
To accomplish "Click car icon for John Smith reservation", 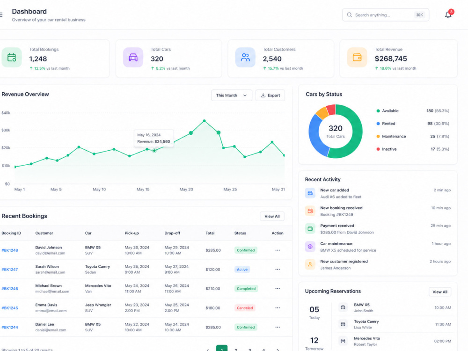I will [x=343, y=307].
